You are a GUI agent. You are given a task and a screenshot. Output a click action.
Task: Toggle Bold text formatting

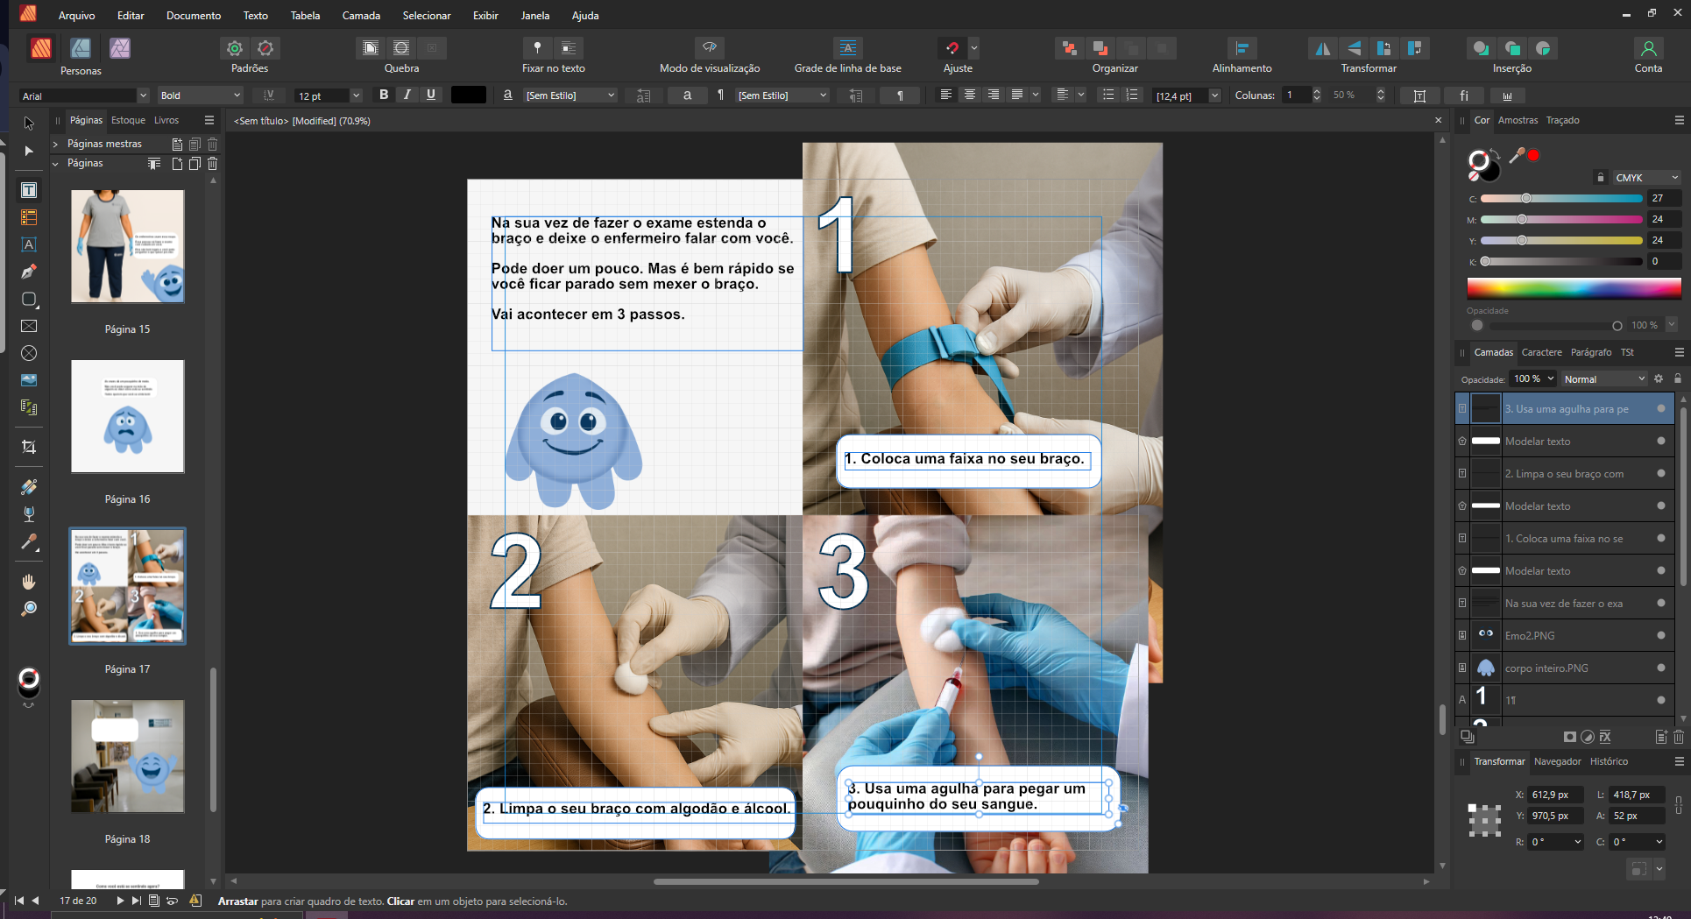coord(383,95)
